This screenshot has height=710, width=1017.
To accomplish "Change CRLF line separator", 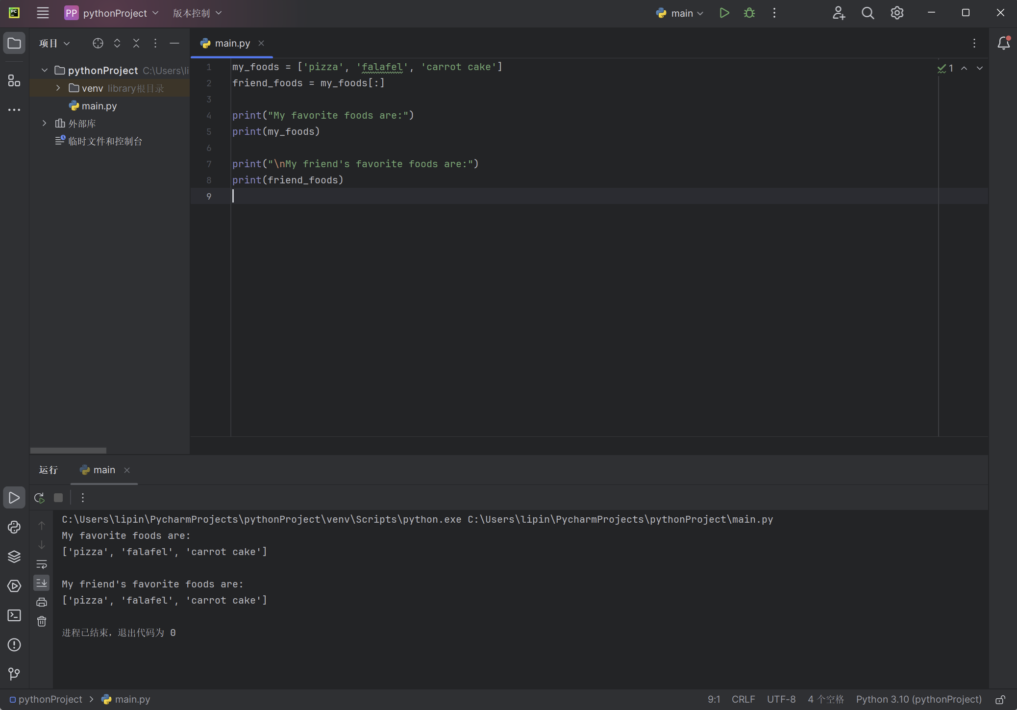I will click(x=744, y=699).
